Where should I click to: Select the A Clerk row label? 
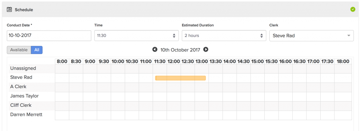[x=18, y=87]
